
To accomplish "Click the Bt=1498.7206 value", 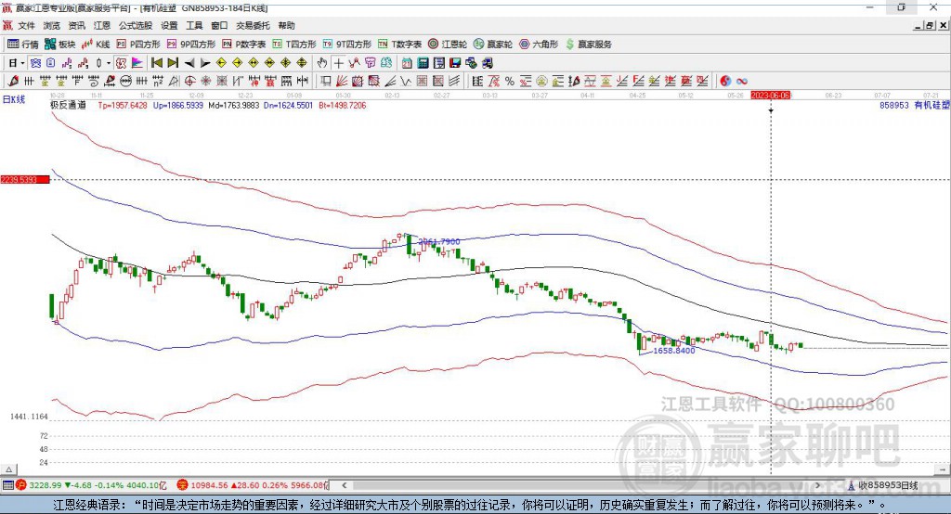I will [342, 106].
